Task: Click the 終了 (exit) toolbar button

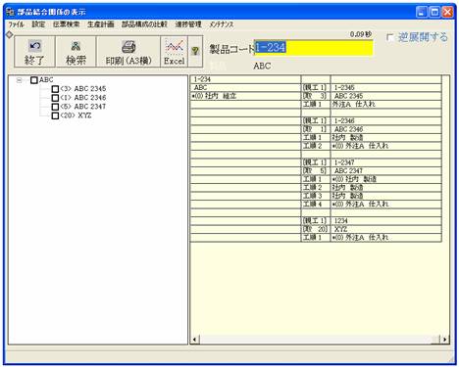Action: coord(34,52)
